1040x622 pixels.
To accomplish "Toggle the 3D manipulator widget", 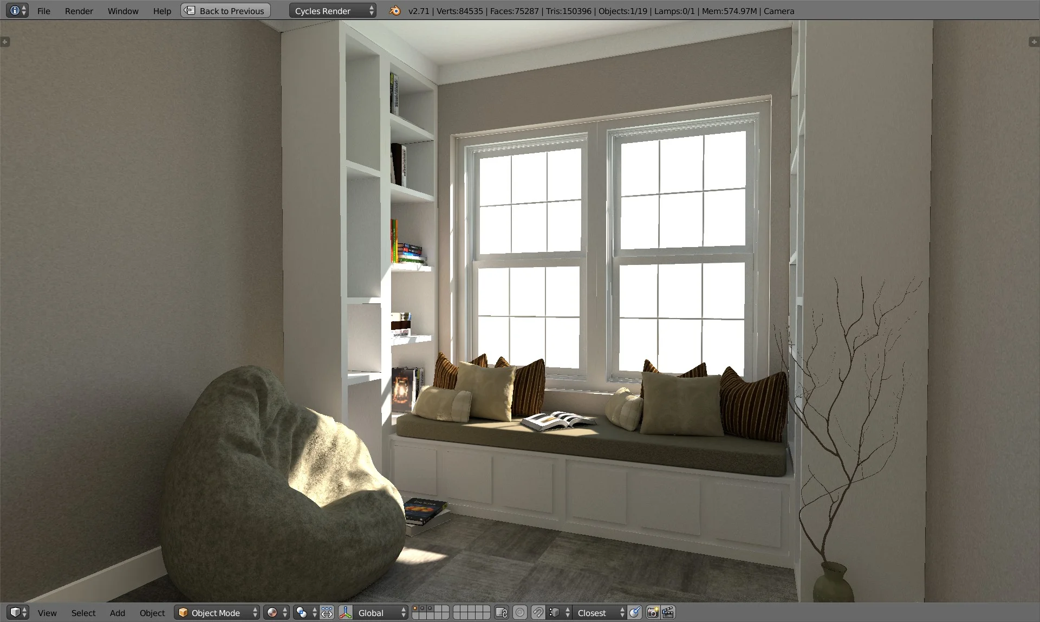I will click(346, 613).
